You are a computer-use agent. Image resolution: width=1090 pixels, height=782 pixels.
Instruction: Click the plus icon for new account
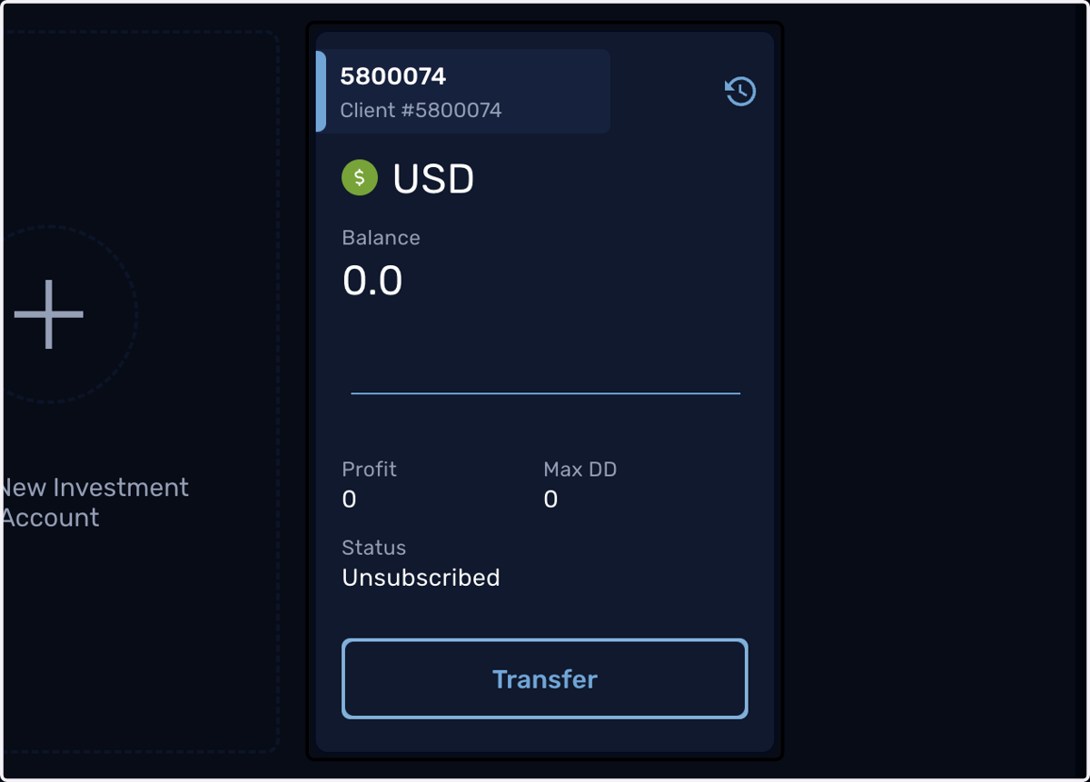(x=49, y=314)
